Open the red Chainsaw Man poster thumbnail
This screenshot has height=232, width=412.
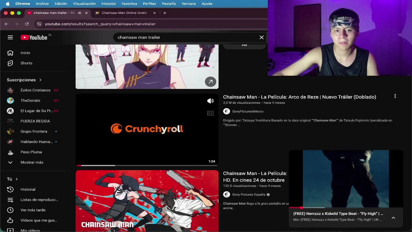coord(147,201)
